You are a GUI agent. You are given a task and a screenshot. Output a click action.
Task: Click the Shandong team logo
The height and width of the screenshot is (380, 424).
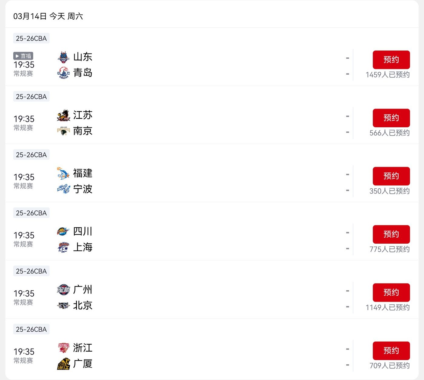64,57
